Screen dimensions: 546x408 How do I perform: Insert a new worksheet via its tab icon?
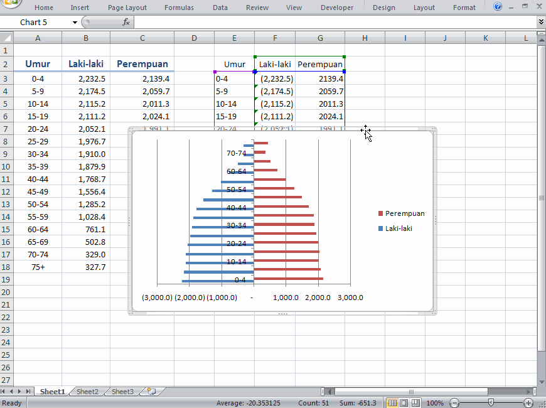(150, 391)
